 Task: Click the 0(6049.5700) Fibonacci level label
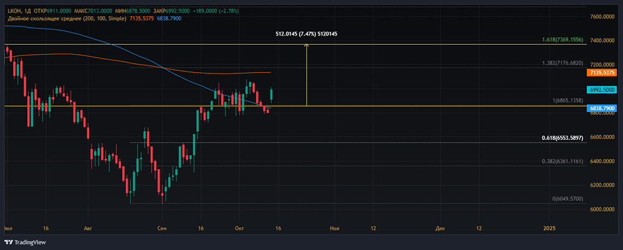568,199
